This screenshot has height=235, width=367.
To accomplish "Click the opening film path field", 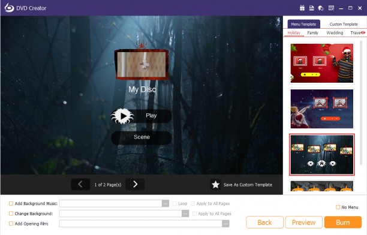I will tap(141, 224).
